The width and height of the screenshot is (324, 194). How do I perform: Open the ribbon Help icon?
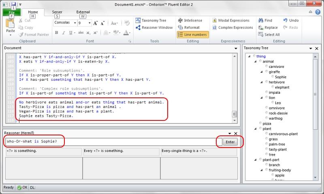pyautogui.click(x=318, y=12)
